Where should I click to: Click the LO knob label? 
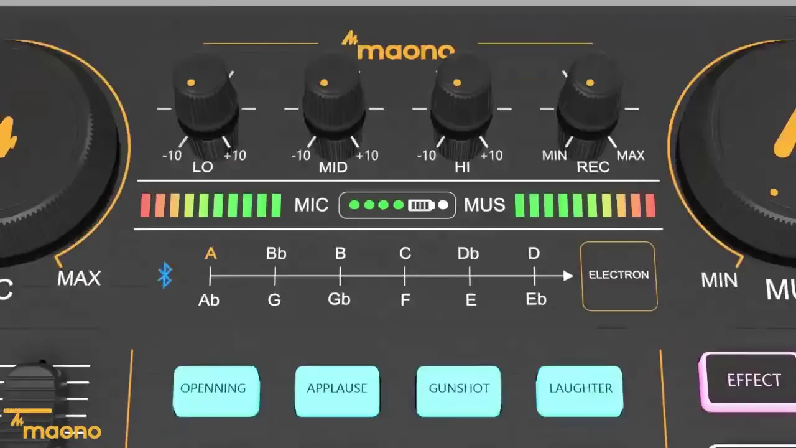pyautogui.click(x=203, y=167)
